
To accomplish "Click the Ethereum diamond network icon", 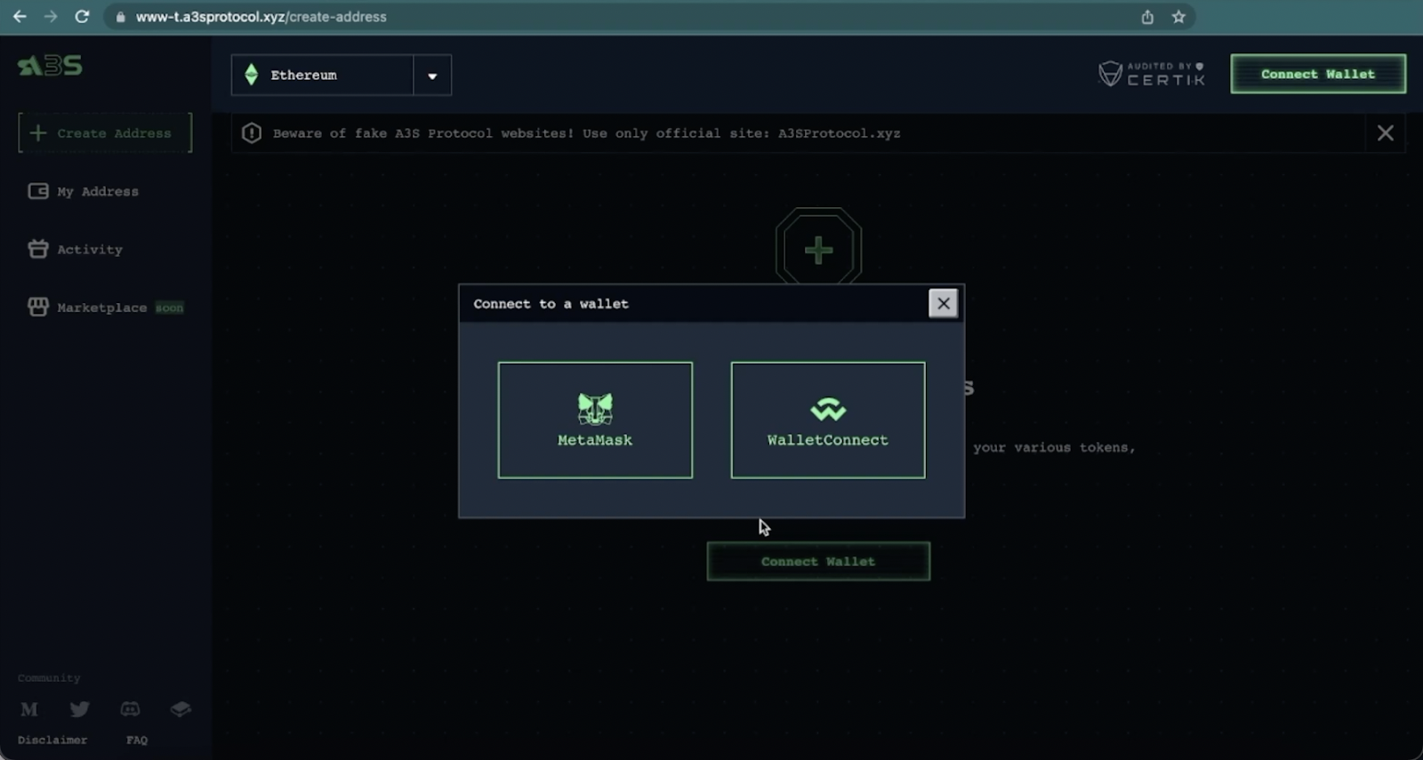I will pos(252,75).
